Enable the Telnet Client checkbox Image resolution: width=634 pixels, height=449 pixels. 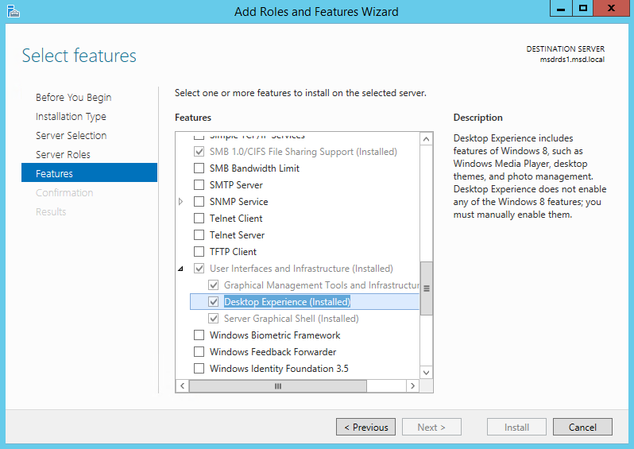199,219
